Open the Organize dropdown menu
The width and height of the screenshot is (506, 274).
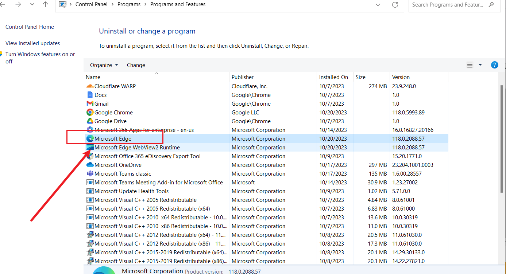tap(104, 65)
